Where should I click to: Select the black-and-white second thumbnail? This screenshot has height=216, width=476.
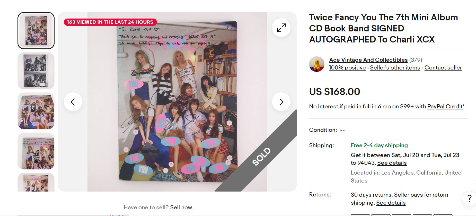pos(36,71)
